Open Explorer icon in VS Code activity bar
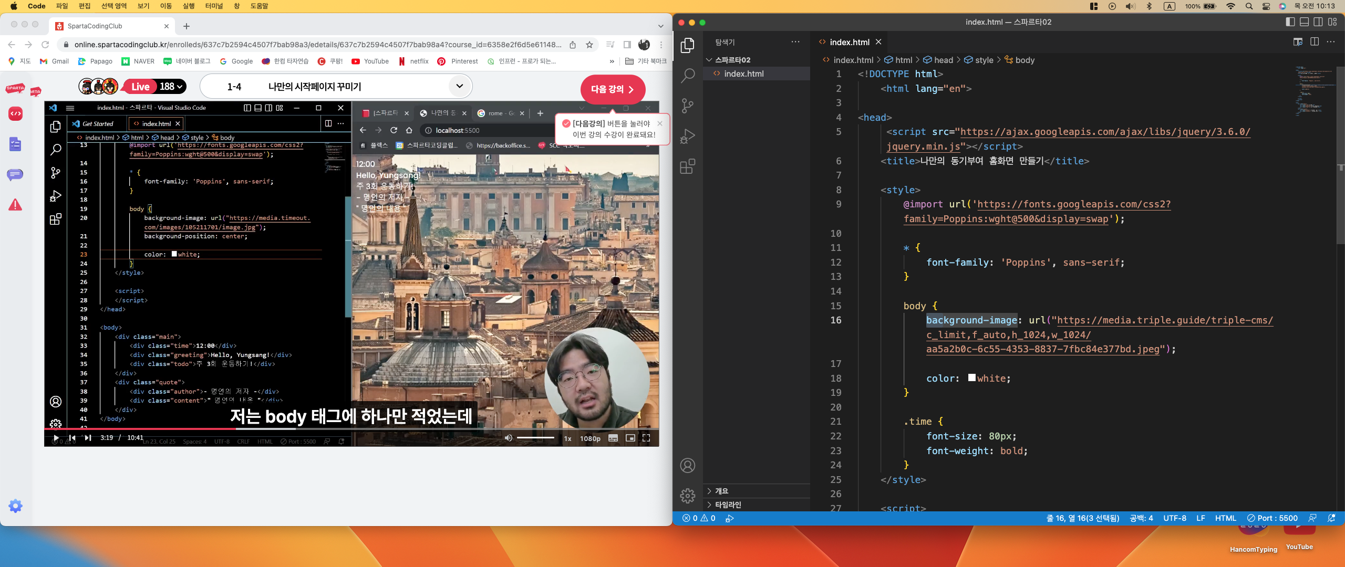 (x=687, y=46)
